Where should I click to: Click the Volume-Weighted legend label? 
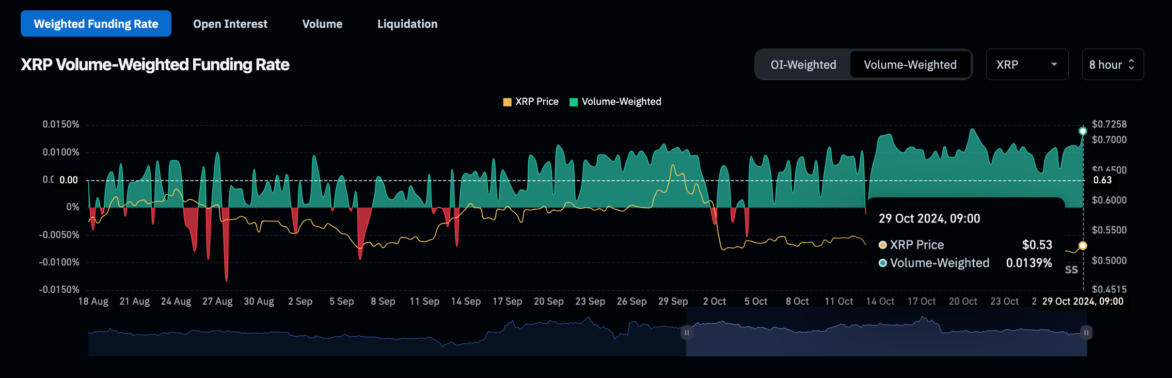(622, 102)
